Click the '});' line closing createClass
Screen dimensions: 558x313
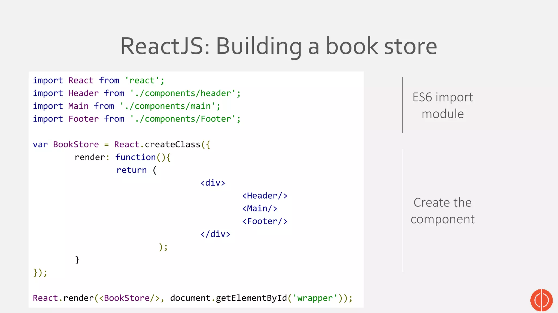[x=40, y=273]
